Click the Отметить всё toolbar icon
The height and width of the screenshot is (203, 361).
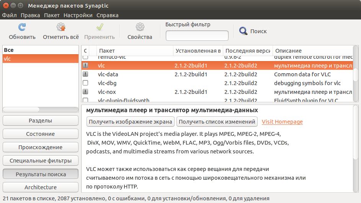click(x=61, y=27)
